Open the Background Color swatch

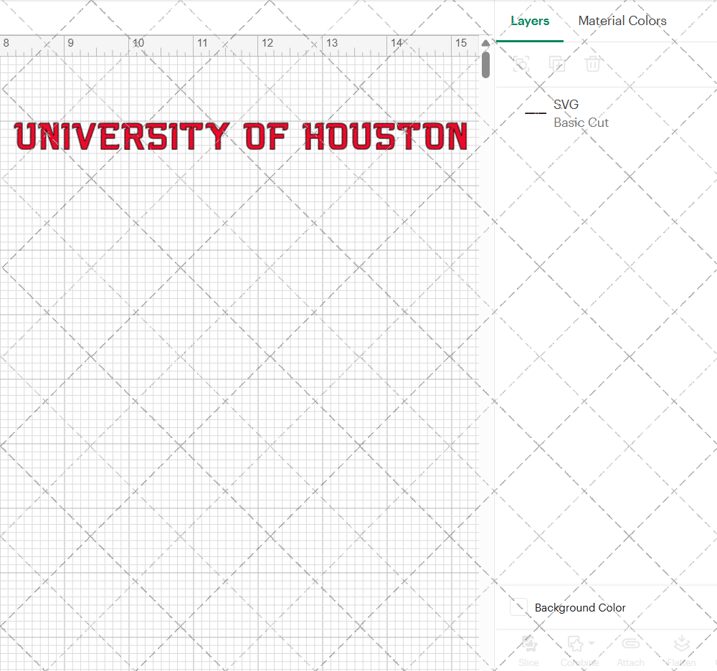(518, 607)
